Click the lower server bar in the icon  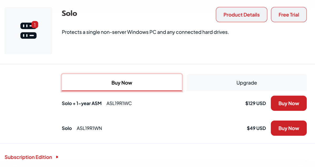[28, 35]
